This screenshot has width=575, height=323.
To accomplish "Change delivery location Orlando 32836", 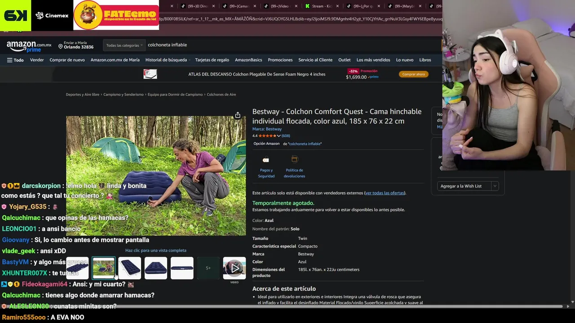I will (75, 45).
